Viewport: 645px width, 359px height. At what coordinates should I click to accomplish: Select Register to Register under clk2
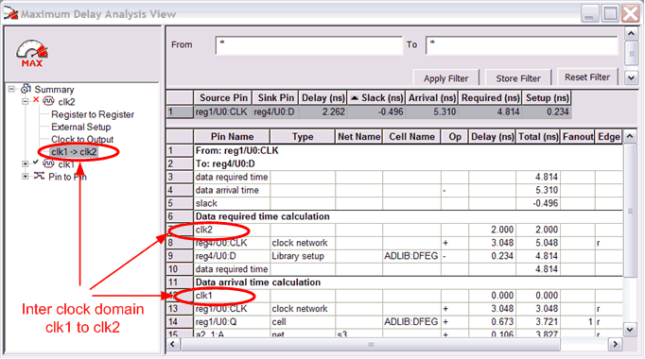(93, 114)
